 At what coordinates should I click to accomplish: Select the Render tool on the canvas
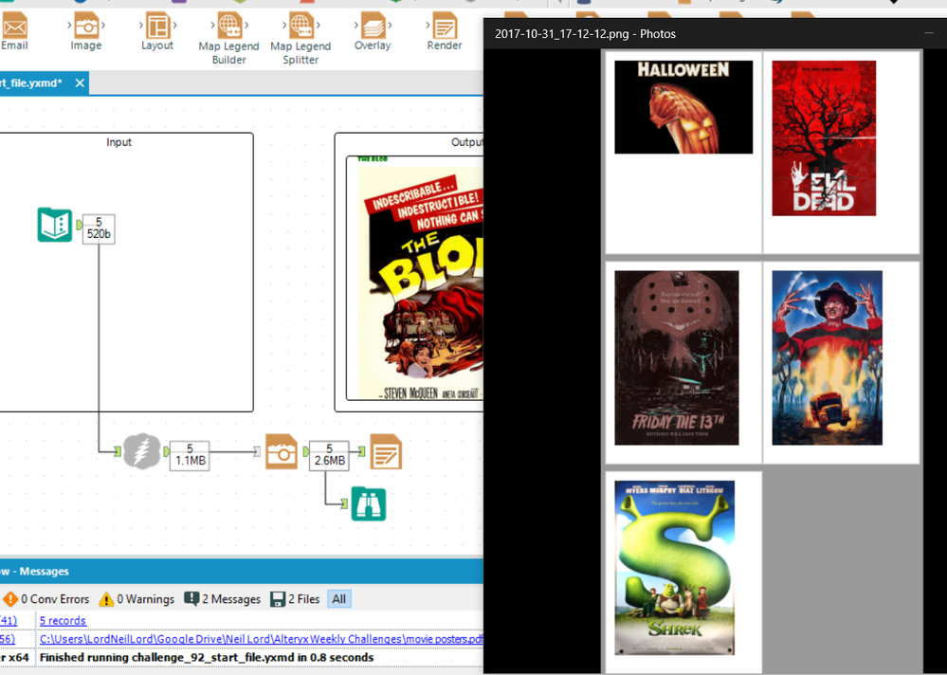point(386,451)
